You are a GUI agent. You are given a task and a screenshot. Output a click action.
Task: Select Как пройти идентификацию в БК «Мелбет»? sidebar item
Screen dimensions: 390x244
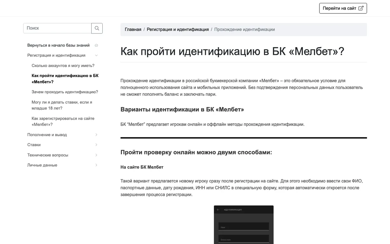[x=65, y=79]
